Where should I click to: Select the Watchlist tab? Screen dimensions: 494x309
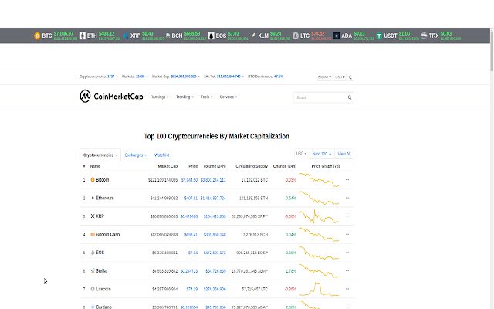tap(162, 154)
